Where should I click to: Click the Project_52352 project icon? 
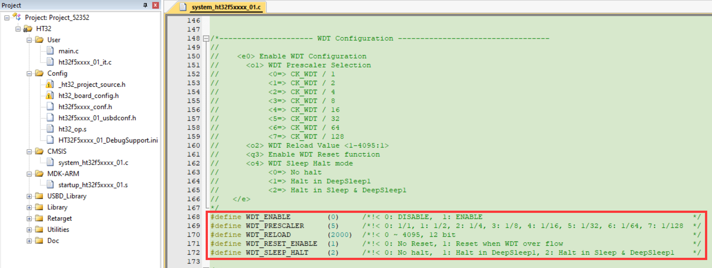click(17, 17)
